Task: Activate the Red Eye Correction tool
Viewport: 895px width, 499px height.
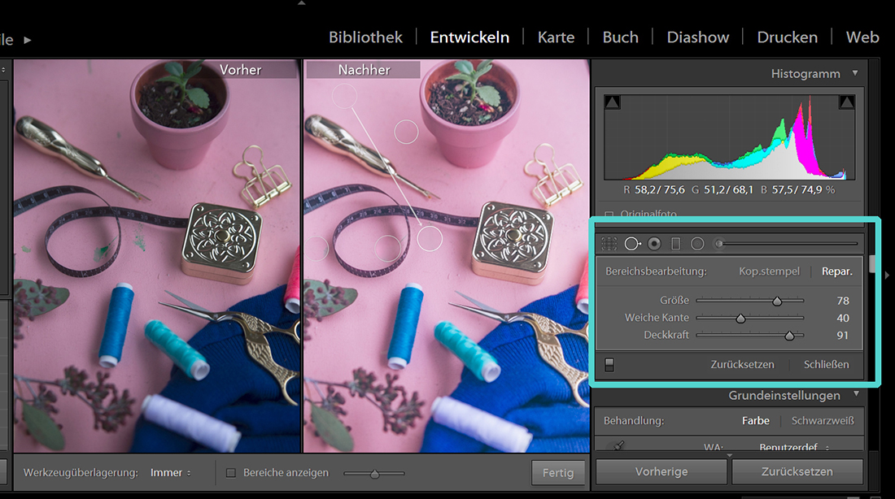Action: tap(654, 243)
